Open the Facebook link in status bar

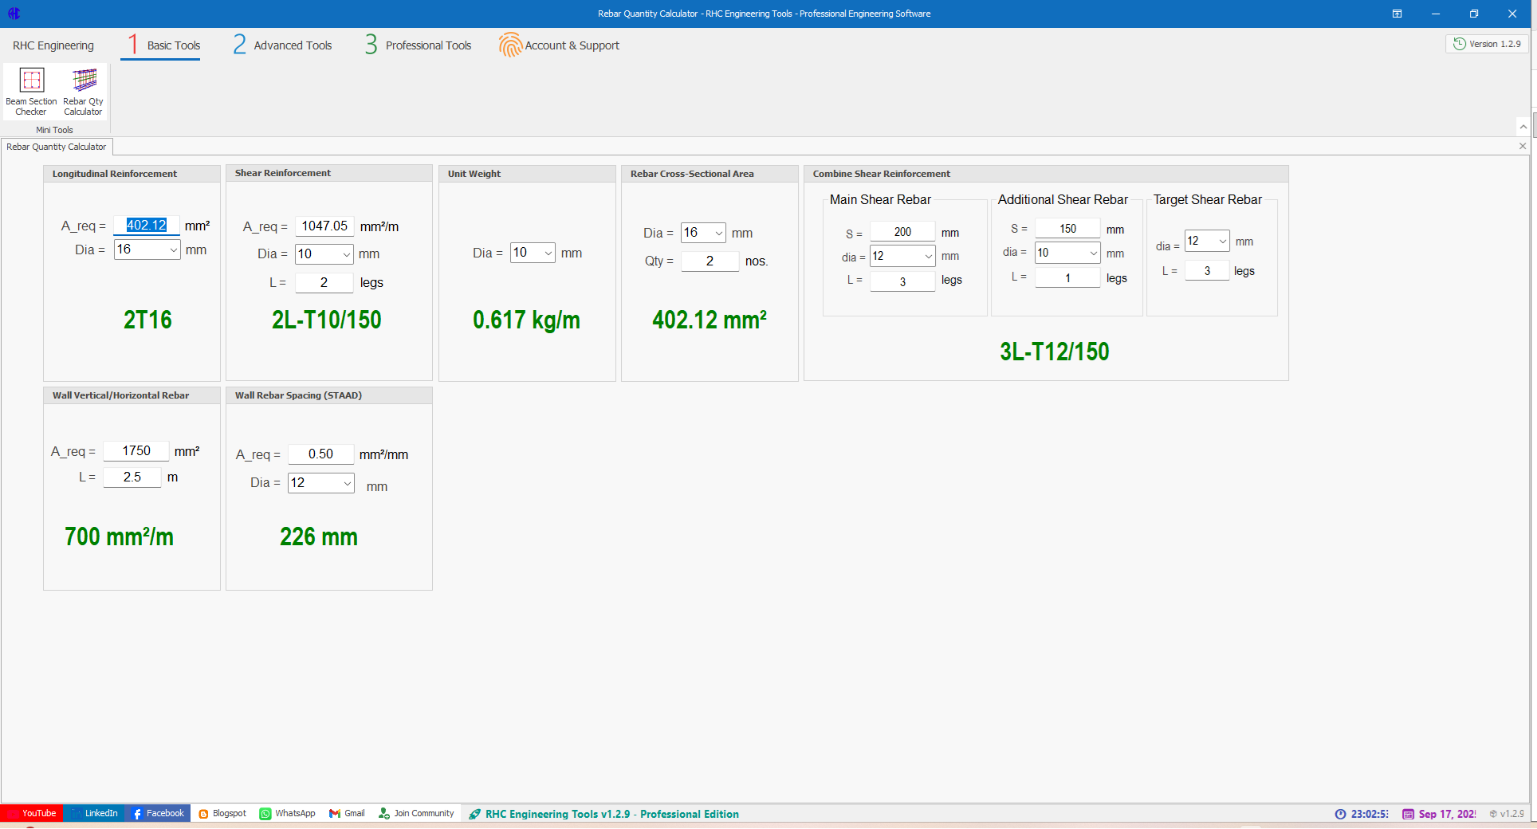tap(159, 813)
